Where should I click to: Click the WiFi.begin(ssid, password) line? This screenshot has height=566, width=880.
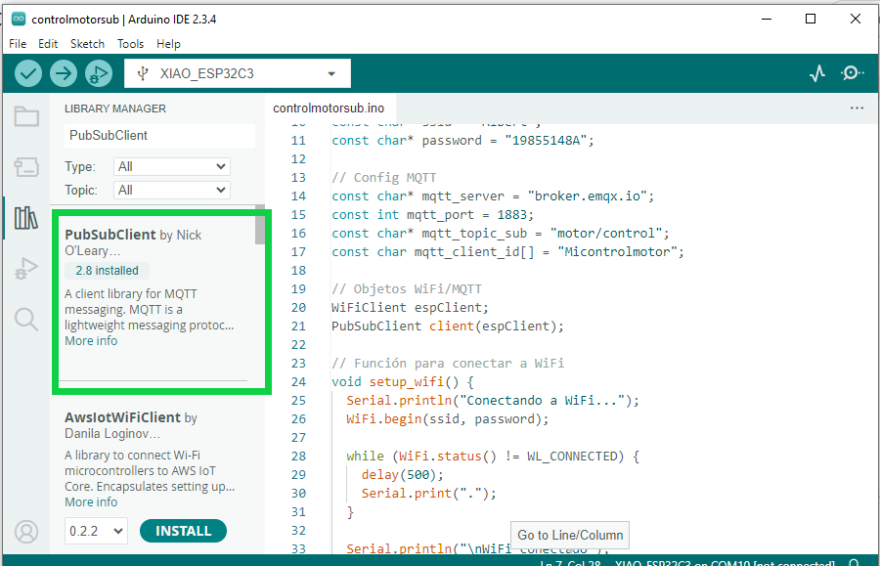coord(447,418)
